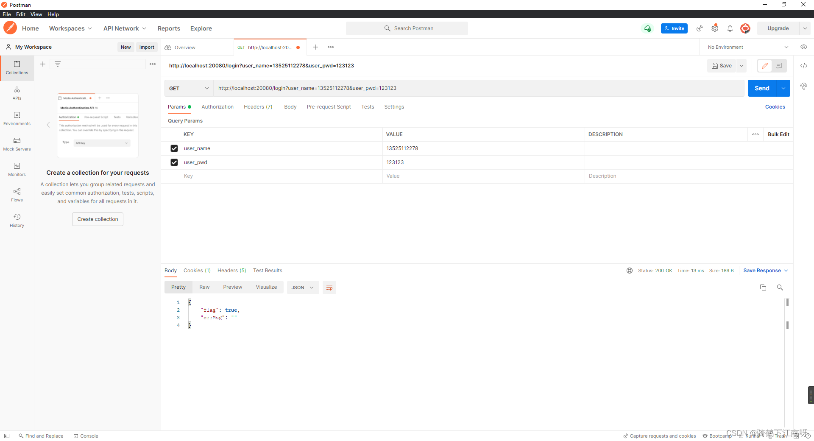Viewport: 814px width, 441px height.
Task: Open the settings gear icon
Action: (x=715, y=28)
